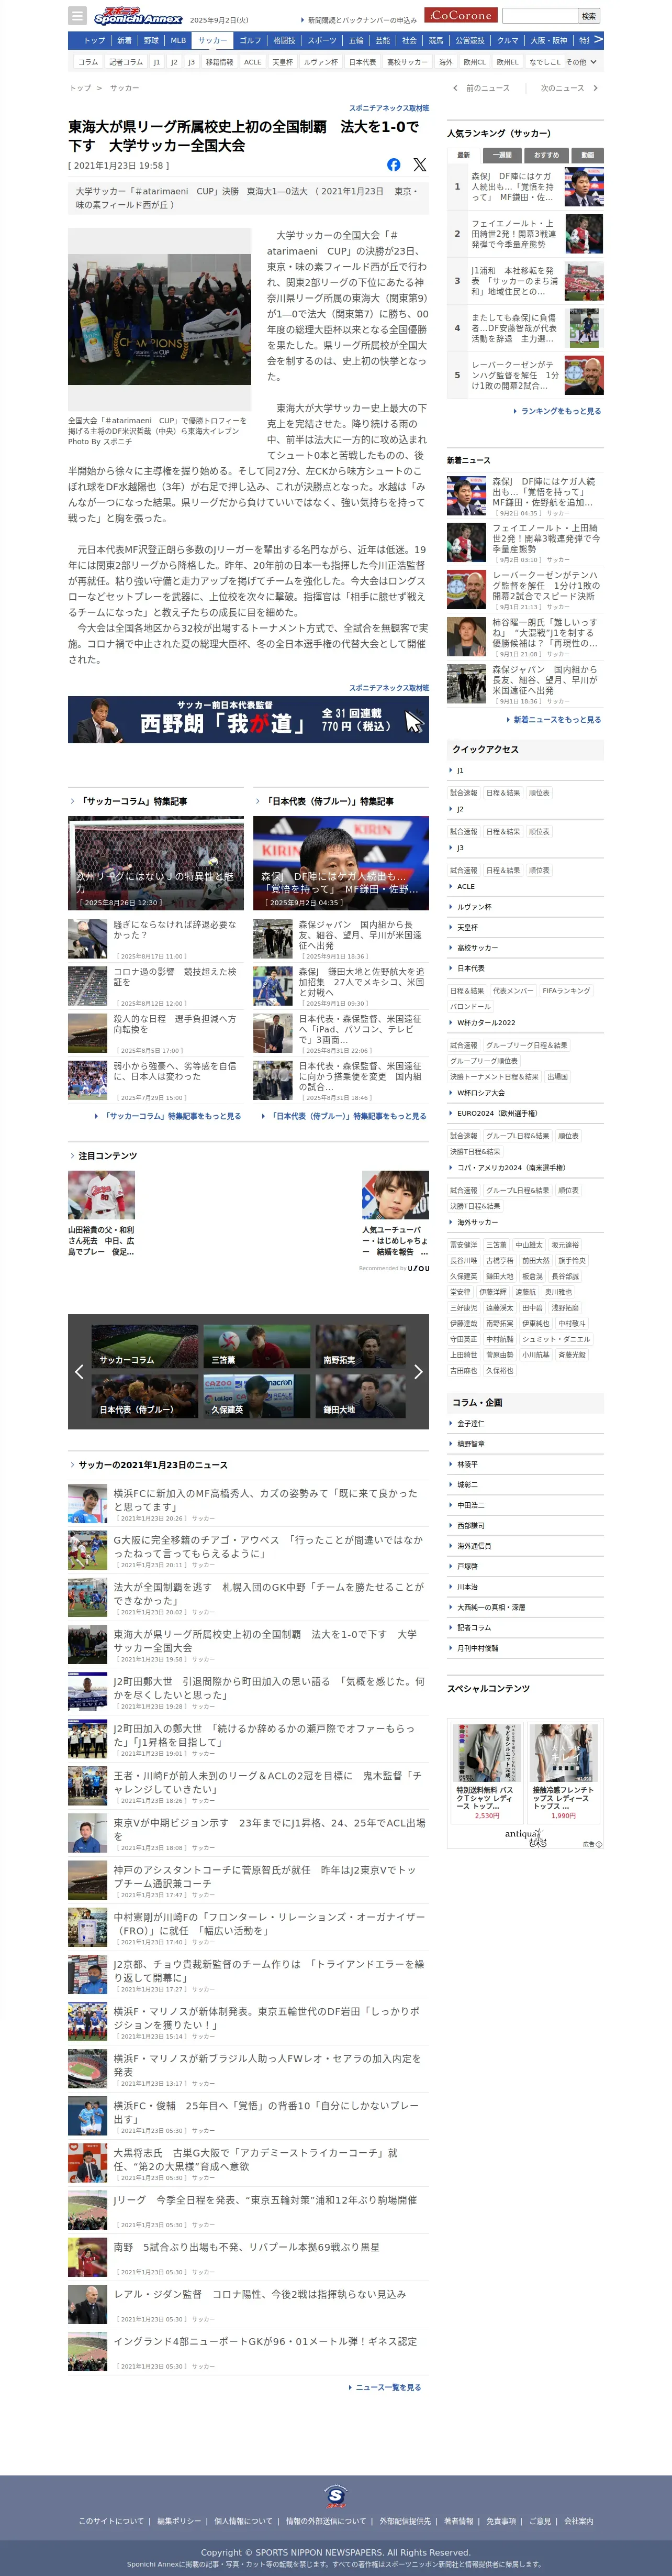This screenshot has width=672, height=2576.
Task: Click the Sponichi Annex logo
Action: click(x=138, y=16)
